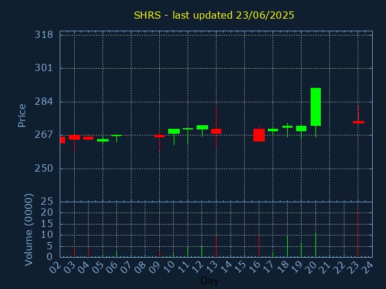Viewport: 386px width, 289px height.
Task: Click the Price axis title
Action: 22,116
